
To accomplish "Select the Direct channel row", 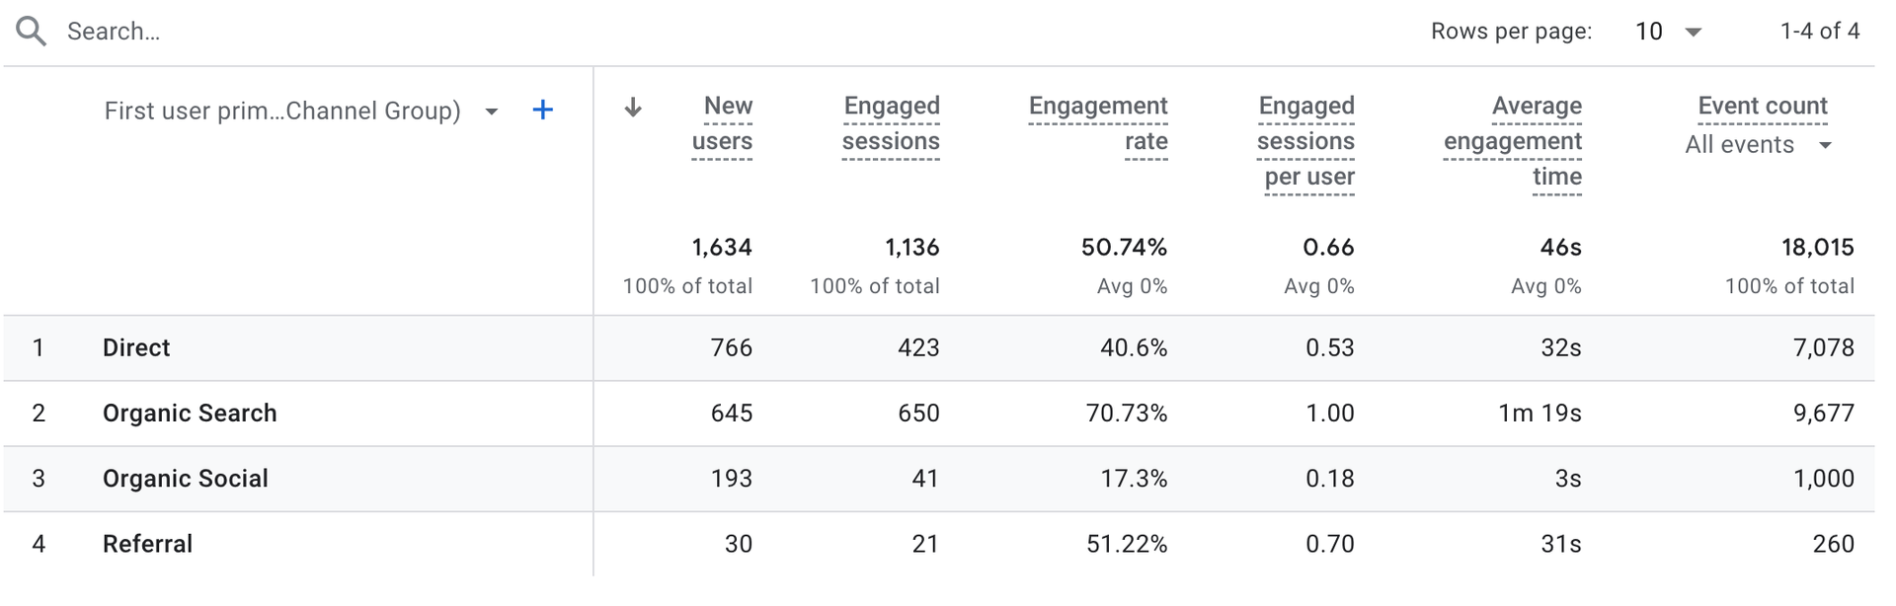I will [136, 347].
